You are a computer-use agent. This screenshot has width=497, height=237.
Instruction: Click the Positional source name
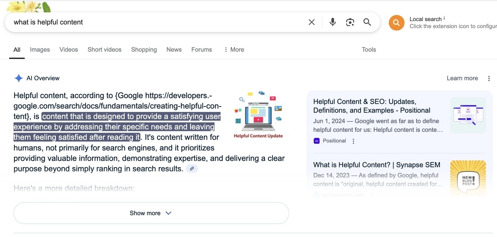tap(334, 141)
